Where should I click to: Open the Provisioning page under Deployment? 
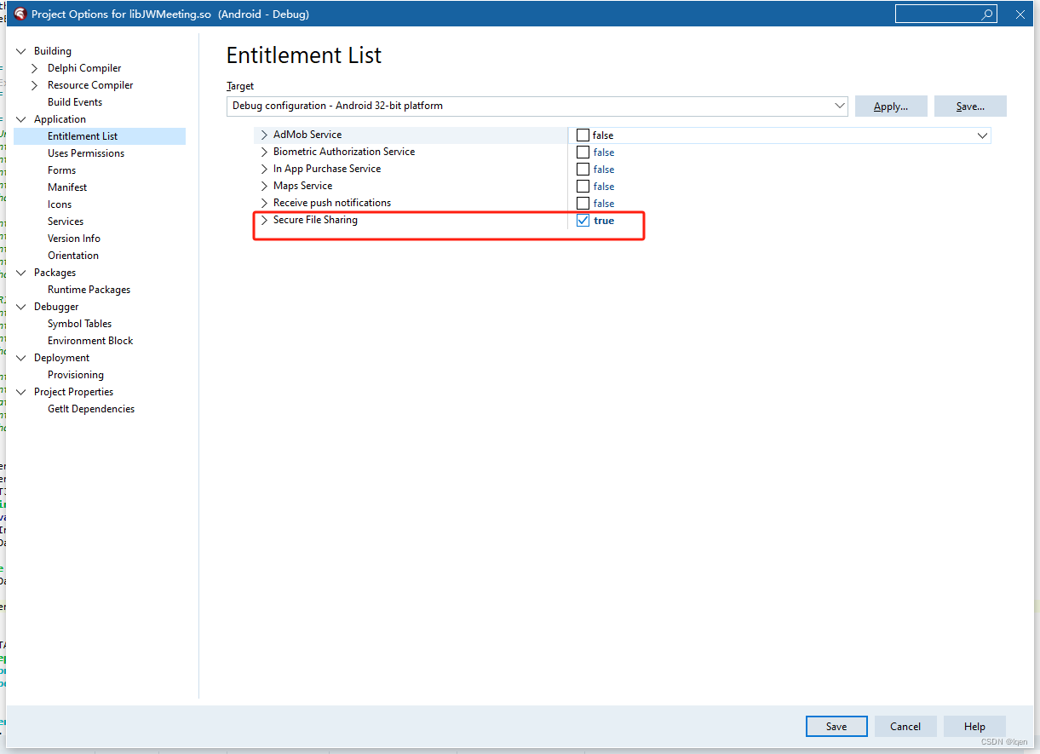[x=76, y=374]
